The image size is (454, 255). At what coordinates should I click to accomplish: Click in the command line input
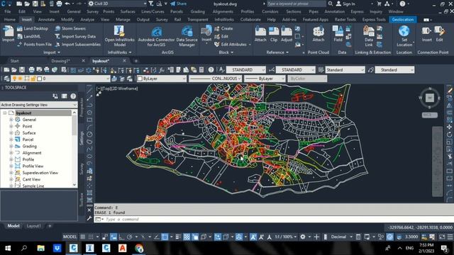coord(278,220)
